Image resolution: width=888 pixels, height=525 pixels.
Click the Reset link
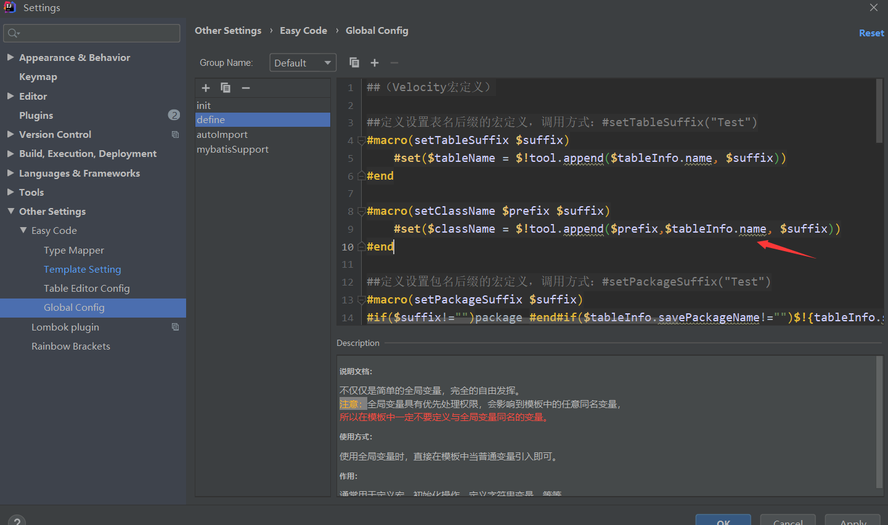871,33
